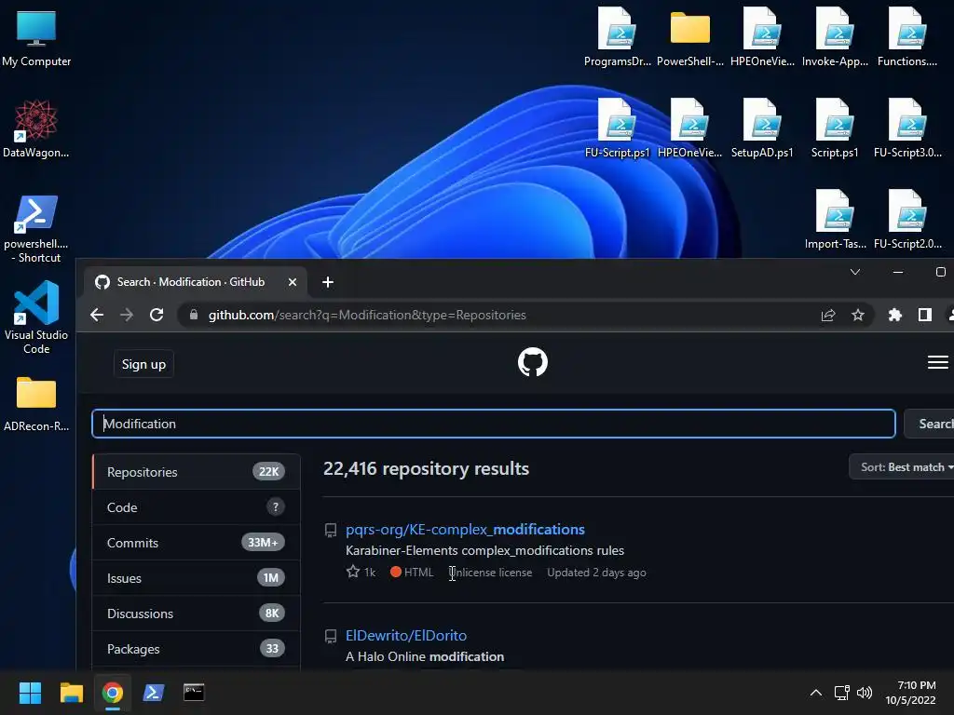Open DataWagon desktop shortcut
954x715 pixels.
pos(36,128)
